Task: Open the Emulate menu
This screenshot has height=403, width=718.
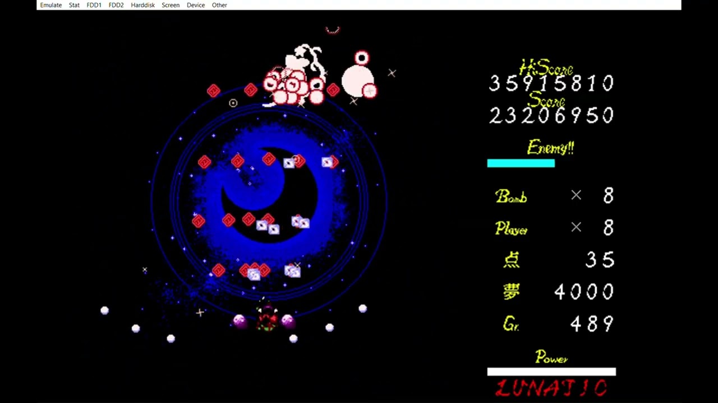Action: pyautogui.click(x=51, y=5)
